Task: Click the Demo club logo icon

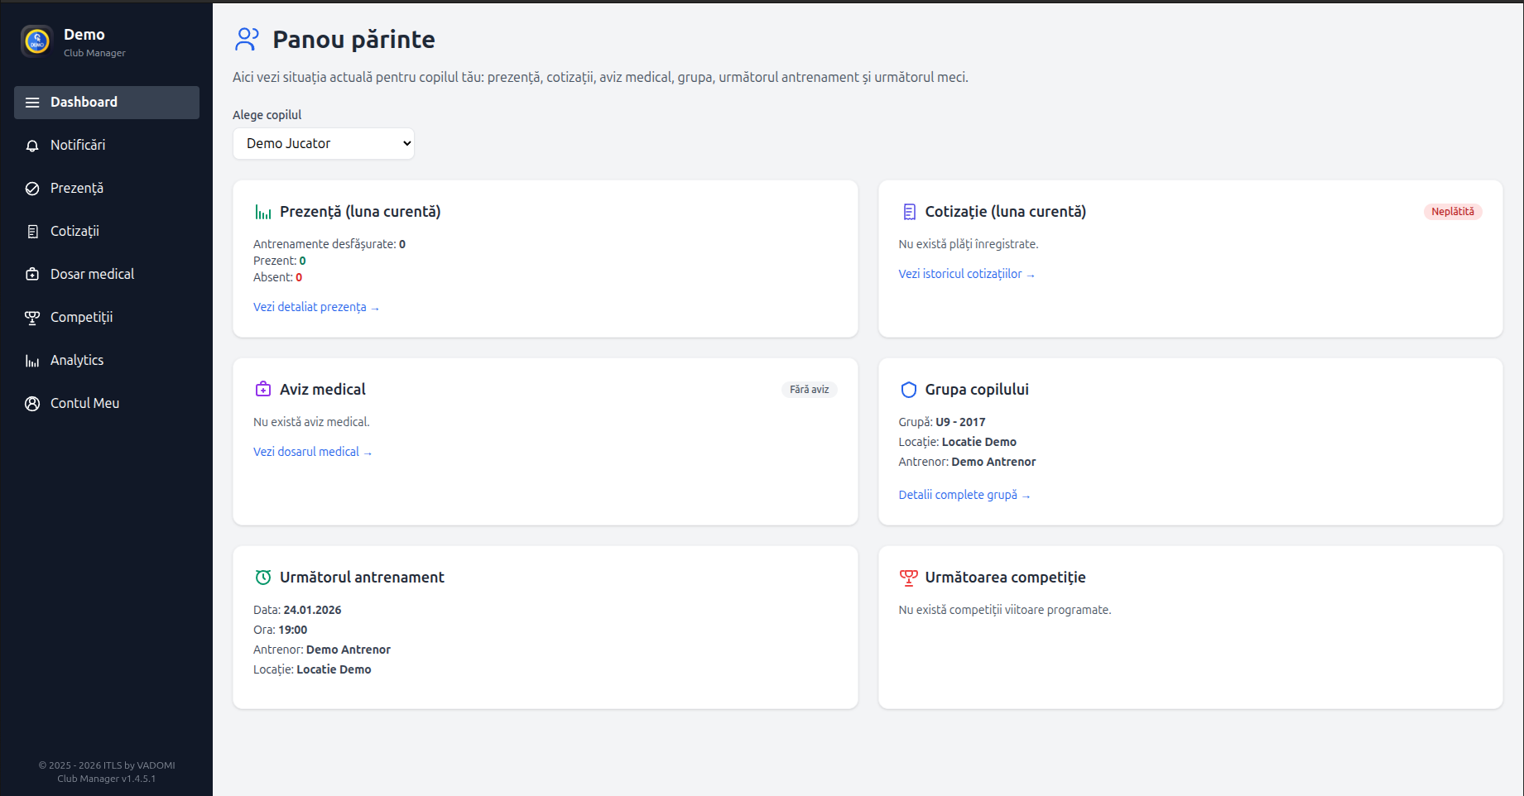Action: (37, 41)
